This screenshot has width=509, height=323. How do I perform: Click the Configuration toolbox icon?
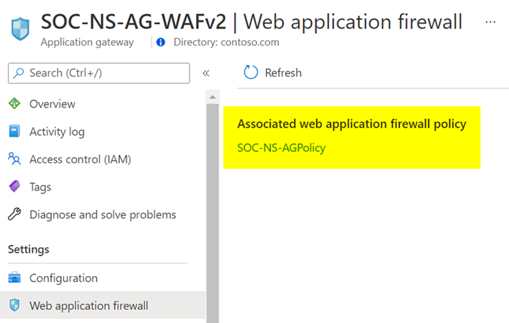click(14, 278)
